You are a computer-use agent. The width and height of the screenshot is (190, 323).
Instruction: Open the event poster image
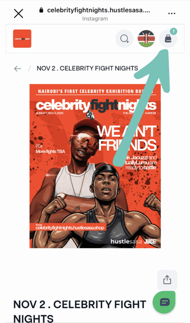pyautogui.click(x=95, y=166)
